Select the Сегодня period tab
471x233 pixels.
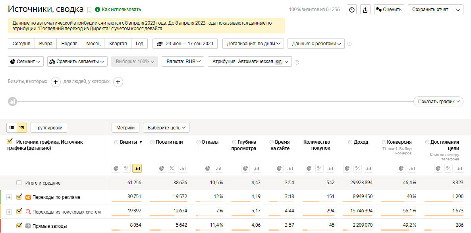21,44
